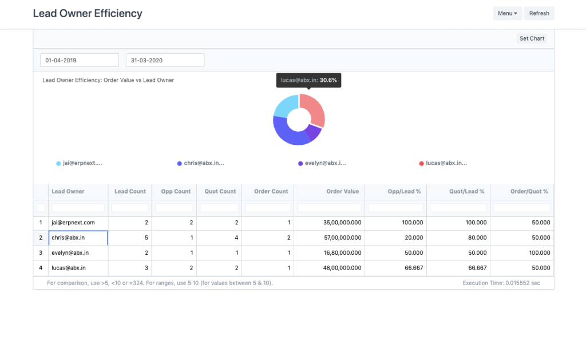Click the light blue jai donut segment

pos(286,105)
